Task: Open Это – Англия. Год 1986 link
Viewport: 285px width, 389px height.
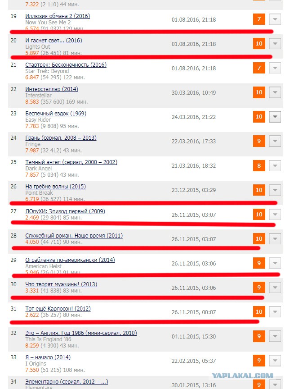Action: coord(81,333)
